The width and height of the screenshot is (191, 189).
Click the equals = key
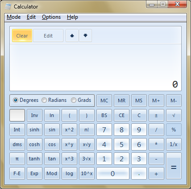click(x=174, y=166)
